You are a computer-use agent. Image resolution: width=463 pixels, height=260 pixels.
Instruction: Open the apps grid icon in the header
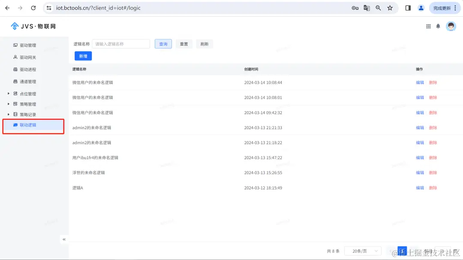(428, 26)
